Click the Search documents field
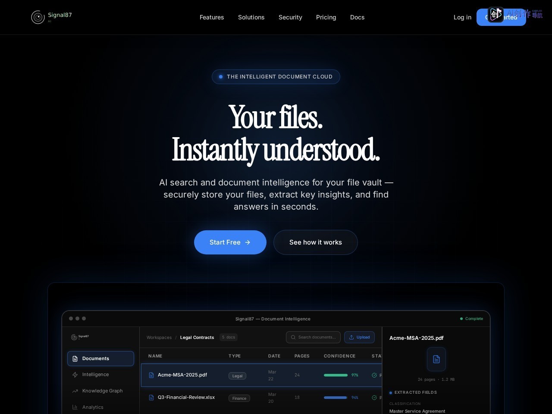Screen dimensions: 552x414 (313, 337)
